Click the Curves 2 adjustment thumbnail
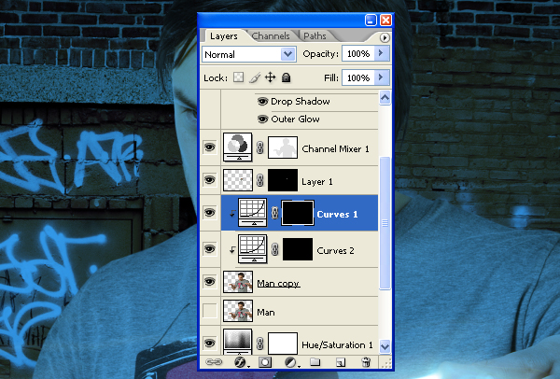This screenshot has height=379, width=560. tap(252, 249)
